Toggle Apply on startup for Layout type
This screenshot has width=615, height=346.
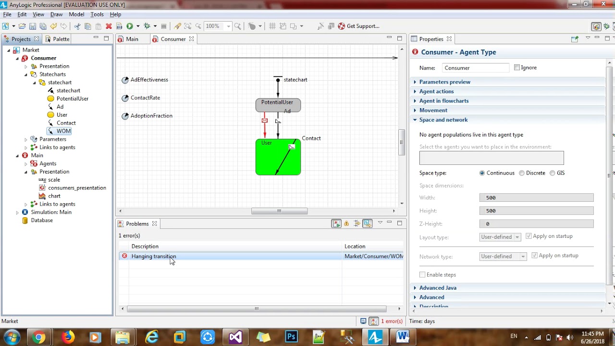[x=529, y=236]
